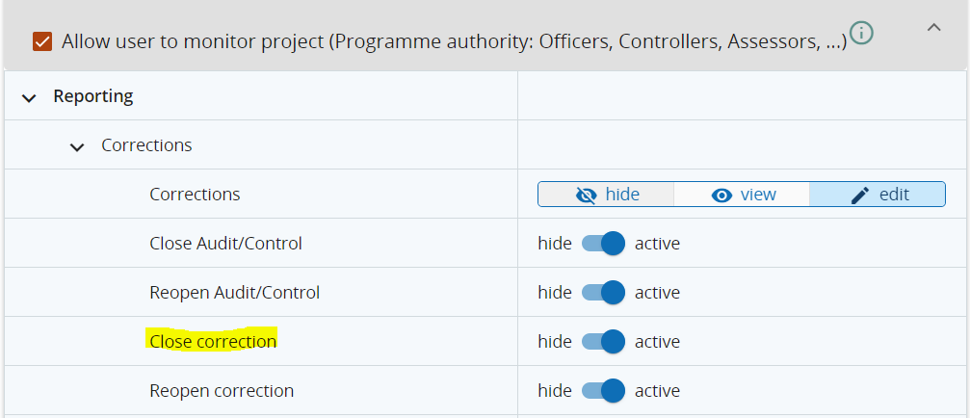Toggle the Reopen Audit/Control switch
The height and width of the screenshot is (418, 970).
pyautogui.click(x=604, y=293)
